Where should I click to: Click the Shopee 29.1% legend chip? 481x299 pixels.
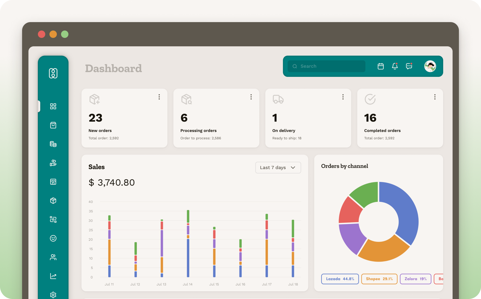coord(379,279)
